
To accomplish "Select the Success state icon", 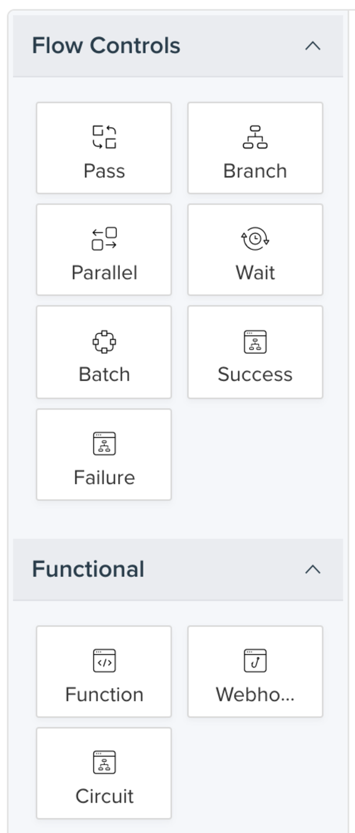I will pyautogui.click(x=255, y=341).
